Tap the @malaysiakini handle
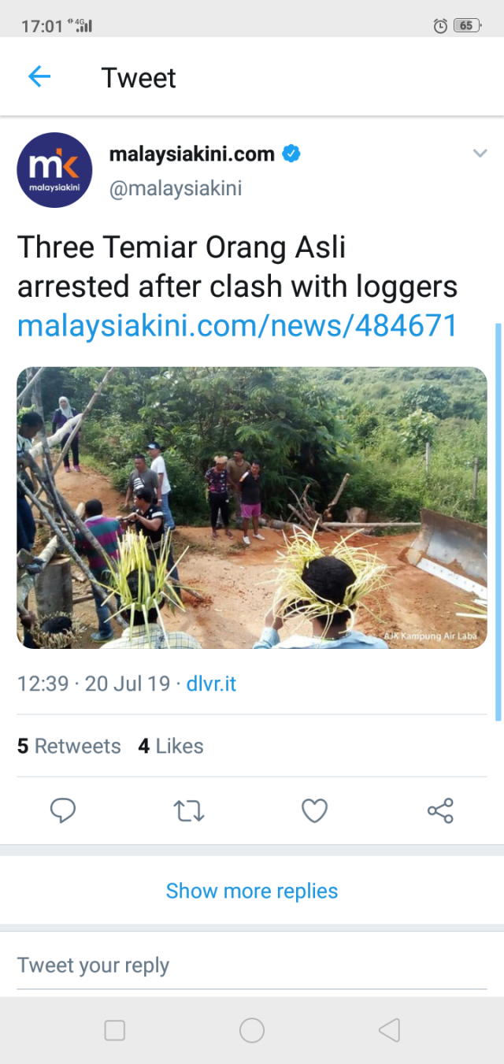This screenshot has width=504, height=1064. 175,189
